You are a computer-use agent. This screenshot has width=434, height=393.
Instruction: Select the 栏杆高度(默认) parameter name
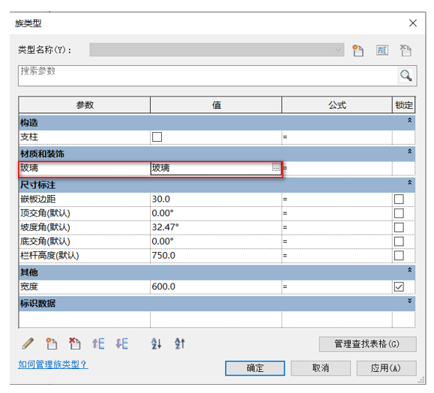click(x=85, y=255)
